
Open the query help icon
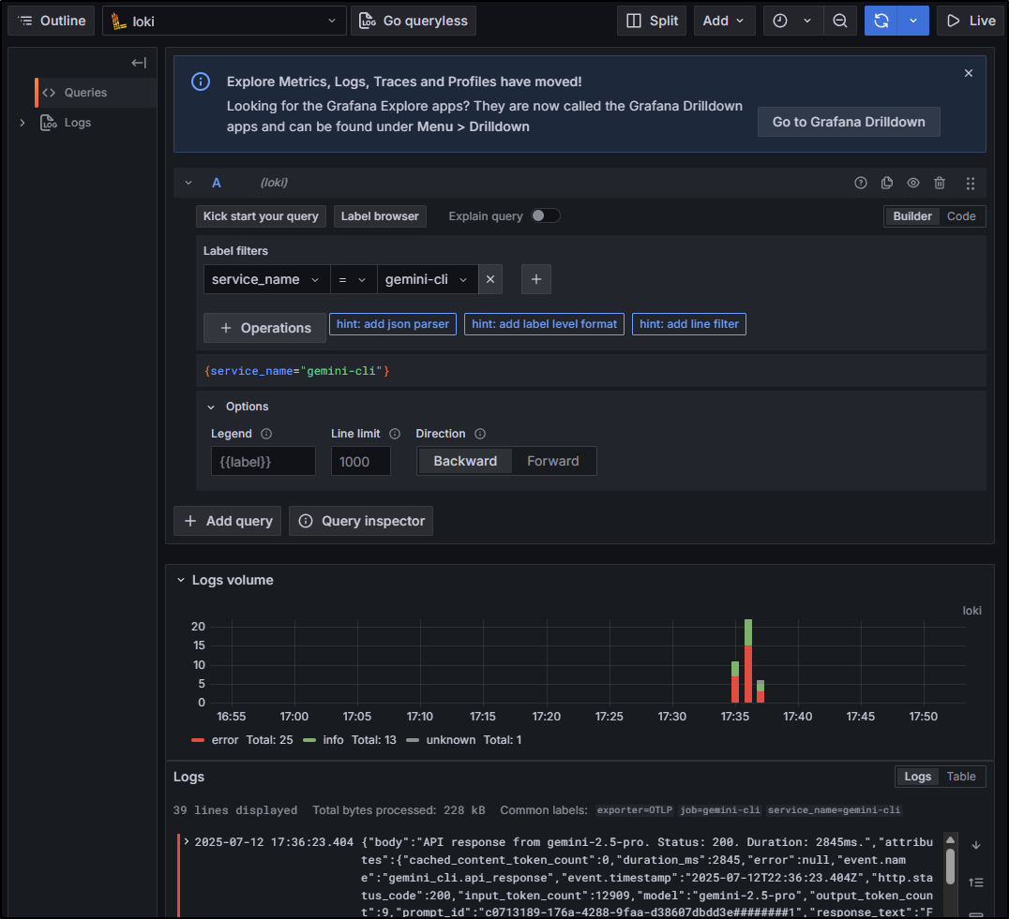point(860,183)
